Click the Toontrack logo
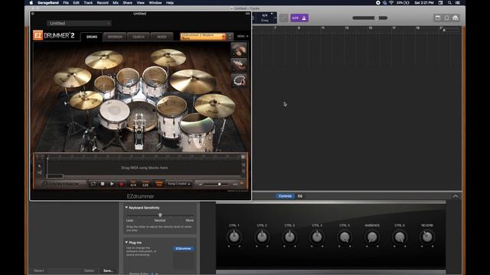This screenshot has height=275, width=490. click(61, 184)
